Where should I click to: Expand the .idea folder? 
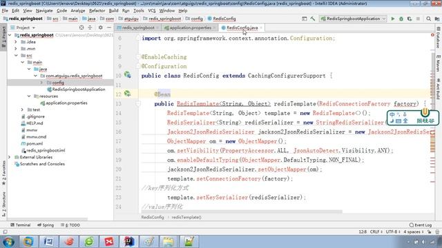coord(16,42)
